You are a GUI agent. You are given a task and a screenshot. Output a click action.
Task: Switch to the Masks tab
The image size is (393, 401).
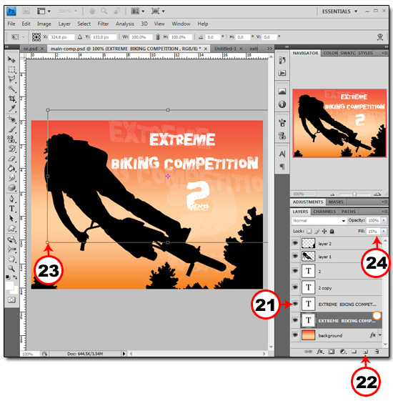336,202
